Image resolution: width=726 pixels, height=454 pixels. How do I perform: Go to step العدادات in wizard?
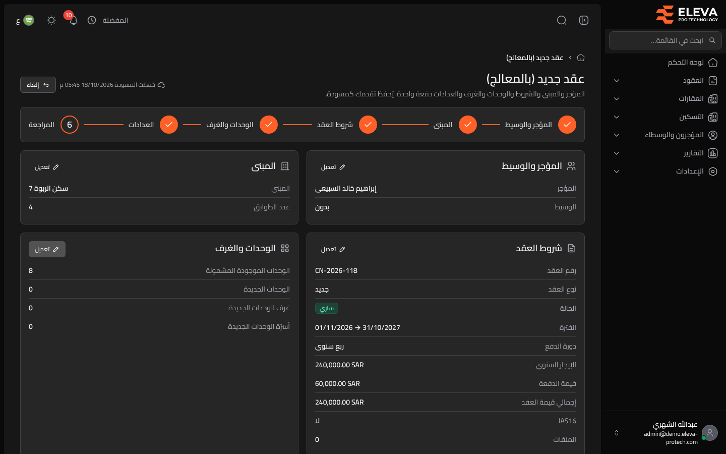(153, 125)
